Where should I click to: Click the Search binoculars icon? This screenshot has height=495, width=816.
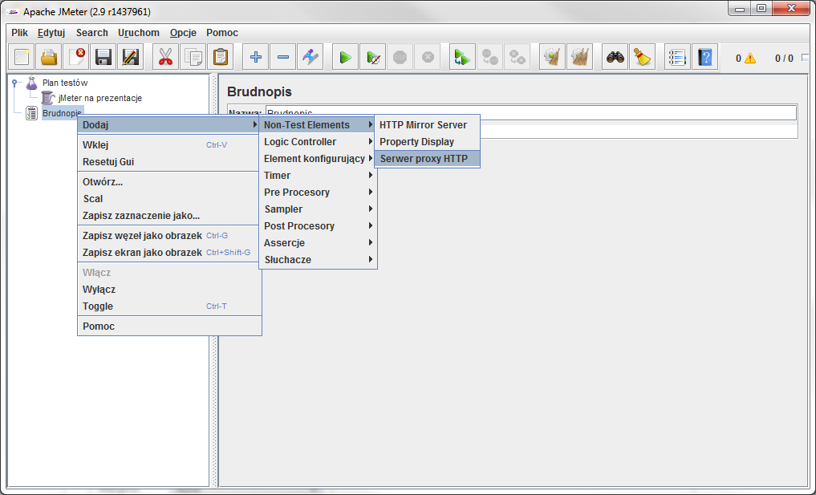615,57
